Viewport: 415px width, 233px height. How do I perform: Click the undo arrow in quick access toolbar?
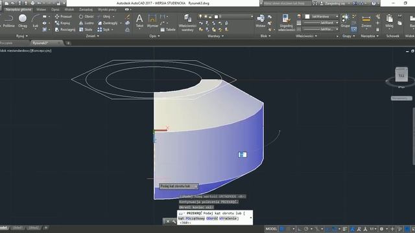point(39,3)
